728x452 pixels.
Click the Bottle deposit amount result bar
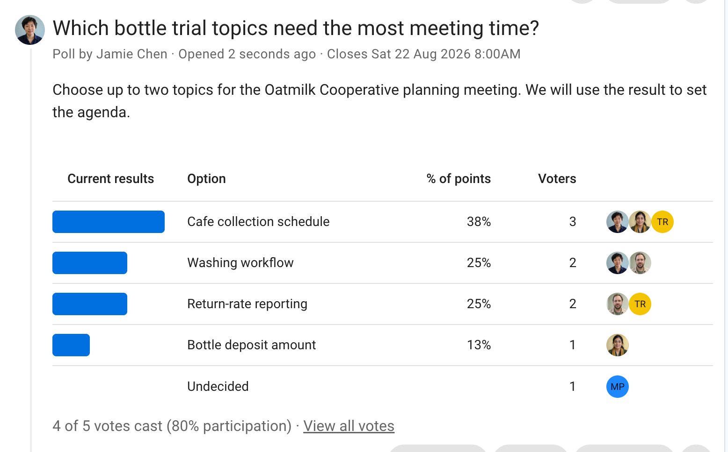click(x=71, y=345)
